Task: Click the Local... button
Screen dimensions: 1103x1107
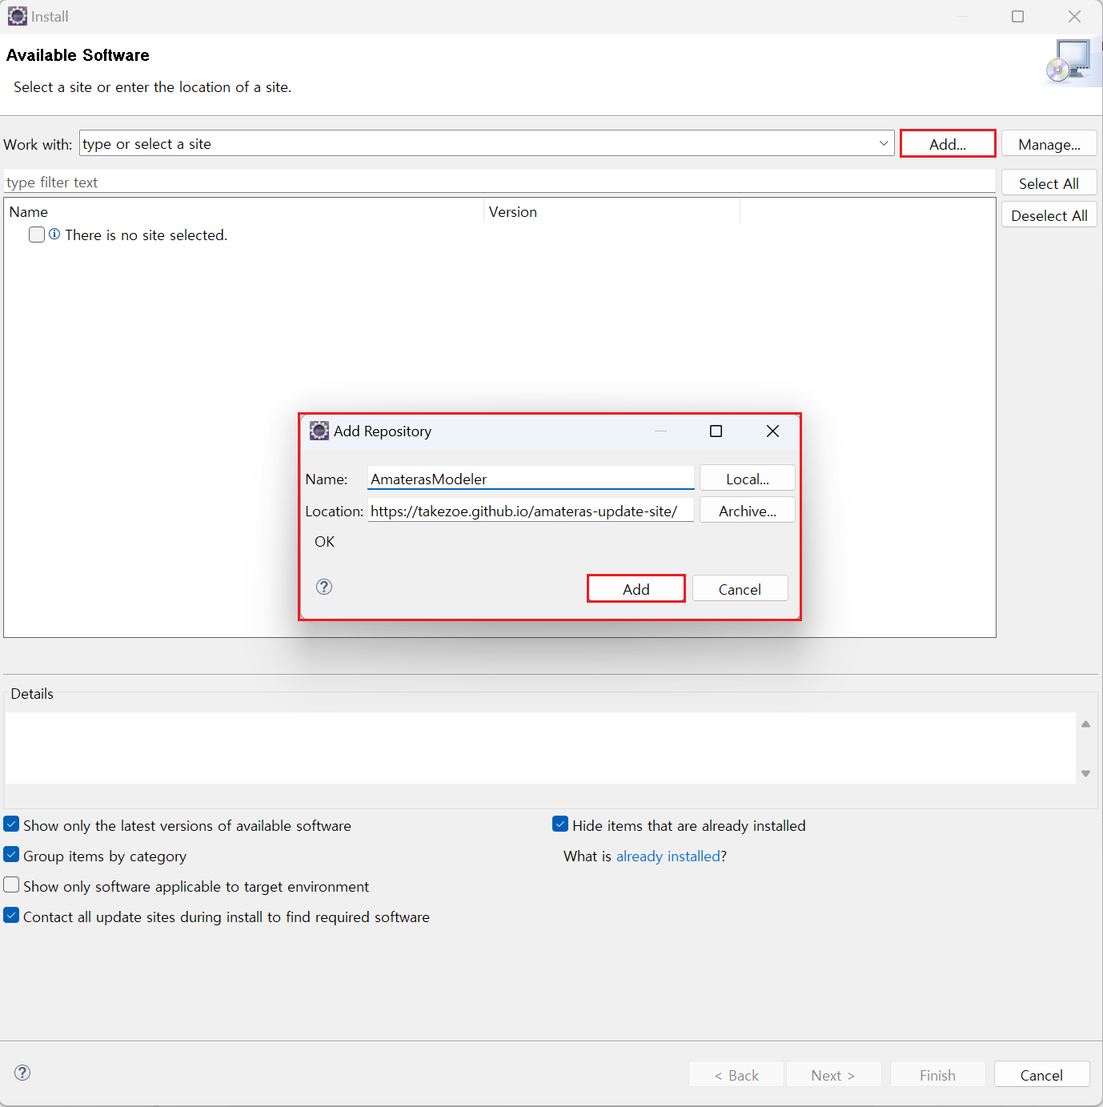Action: [x=746, y=478]
